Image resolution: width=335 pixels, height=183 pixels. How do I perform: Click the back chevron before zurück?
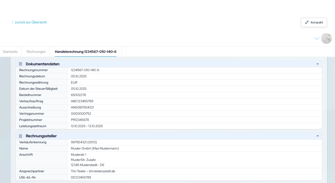click(x=12, y=23)
